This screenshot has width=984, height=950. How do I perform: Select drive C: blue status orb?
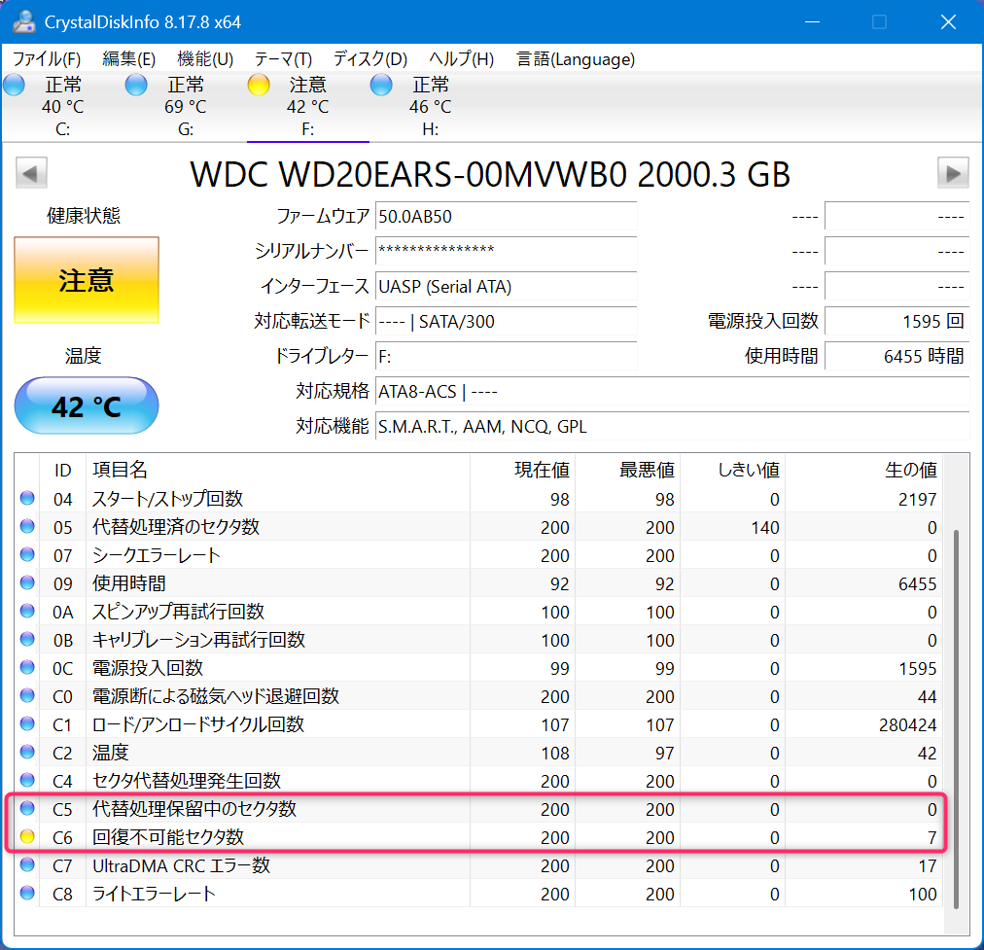point(15,86)
